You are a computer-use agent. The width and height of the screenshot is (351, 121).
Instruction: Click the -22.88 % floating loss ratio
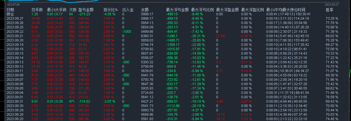[x=198, y=45]
